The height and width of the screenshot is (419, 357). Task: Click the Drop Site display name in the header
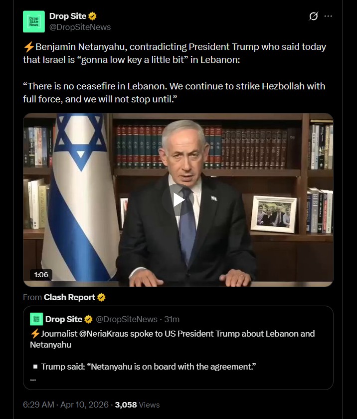(x=68, y=16)
